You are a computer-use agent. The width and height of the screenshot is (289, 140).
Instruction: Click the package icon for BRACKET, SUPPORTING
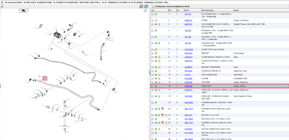tap(159, 67)
